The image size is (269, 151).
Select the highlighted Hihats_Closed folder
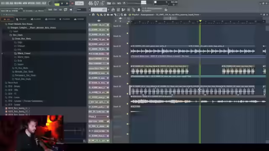point(22,53)
